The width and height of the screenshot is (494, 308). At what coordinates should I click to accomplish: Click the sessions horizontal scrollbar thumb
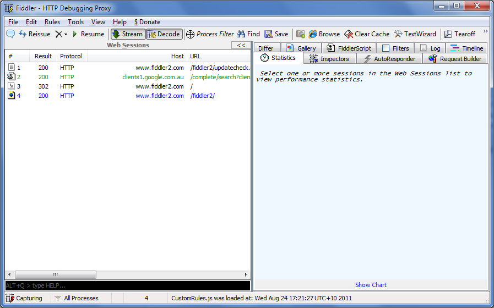point(56,274)
